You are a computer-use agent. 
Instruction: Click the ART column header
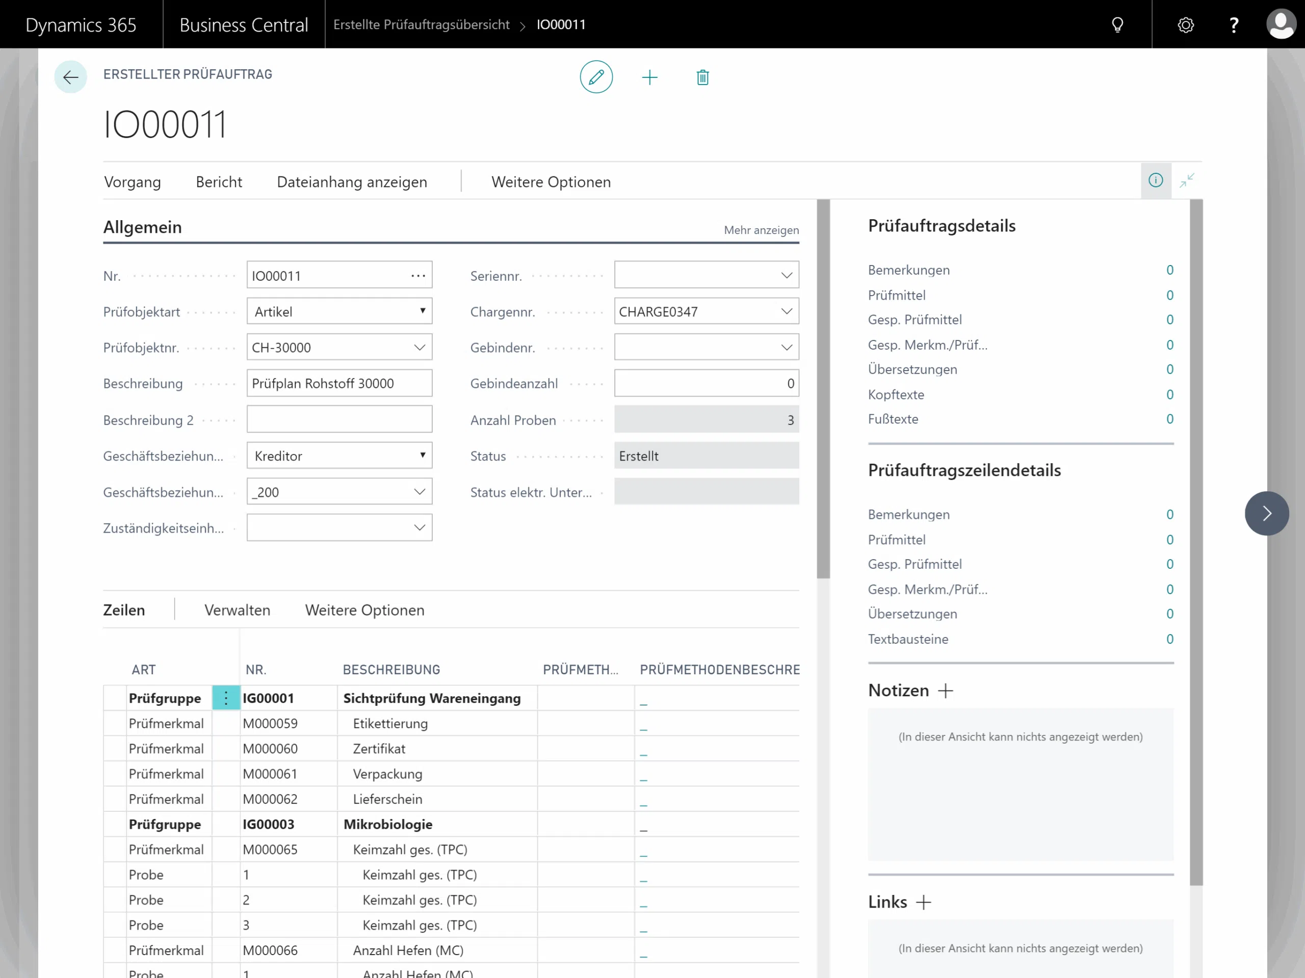coord(143,670)
